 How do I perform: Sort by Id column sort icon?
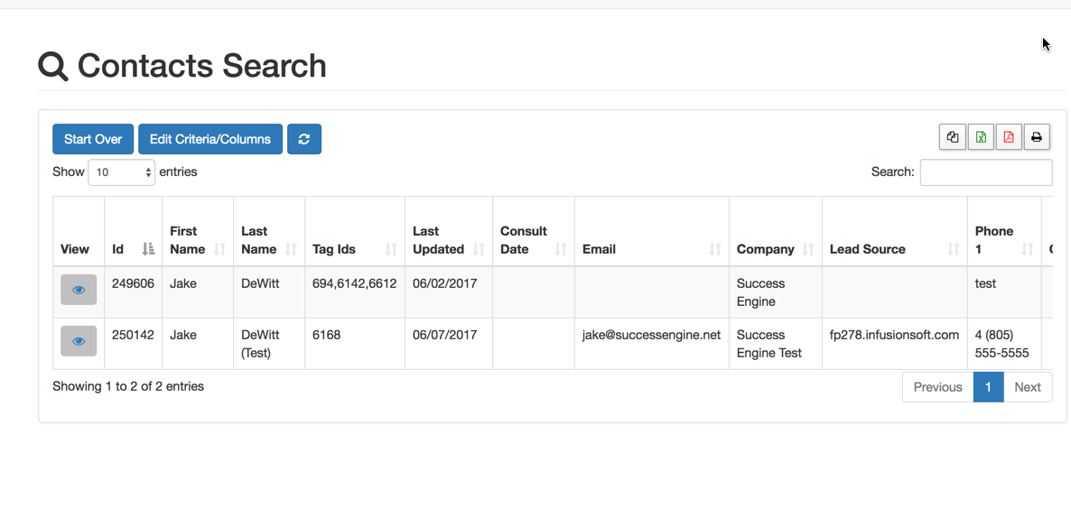coord(148,249)
